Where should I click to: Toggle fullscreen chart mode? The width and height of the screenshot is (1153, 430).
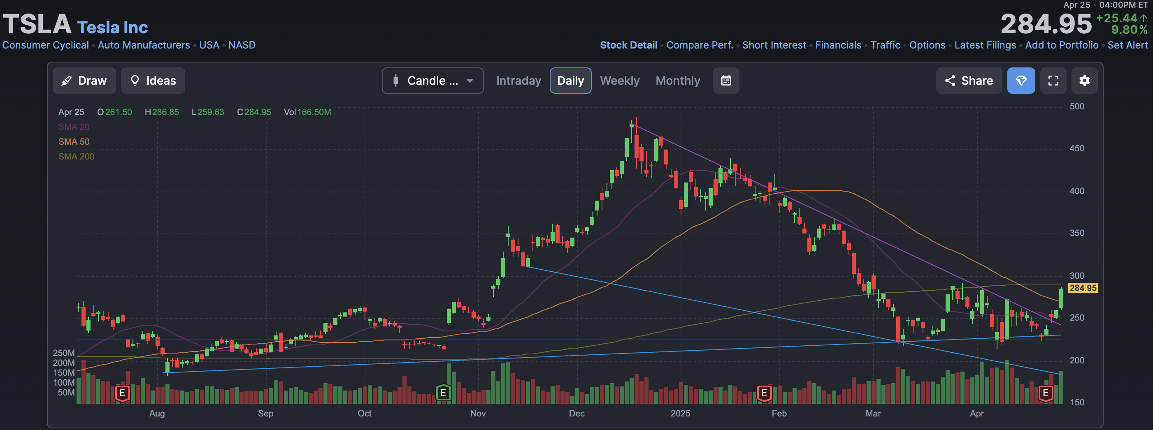pyautogui.click(x=1053, y=81)
